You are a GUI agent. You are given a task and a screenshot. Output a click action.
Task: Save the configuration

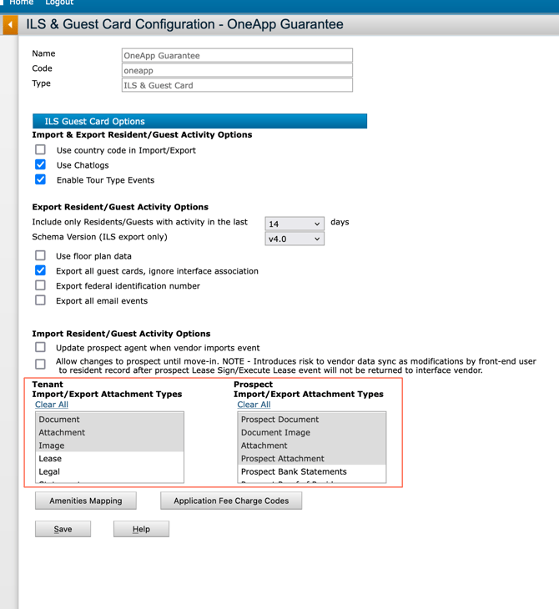pos(63,529)
